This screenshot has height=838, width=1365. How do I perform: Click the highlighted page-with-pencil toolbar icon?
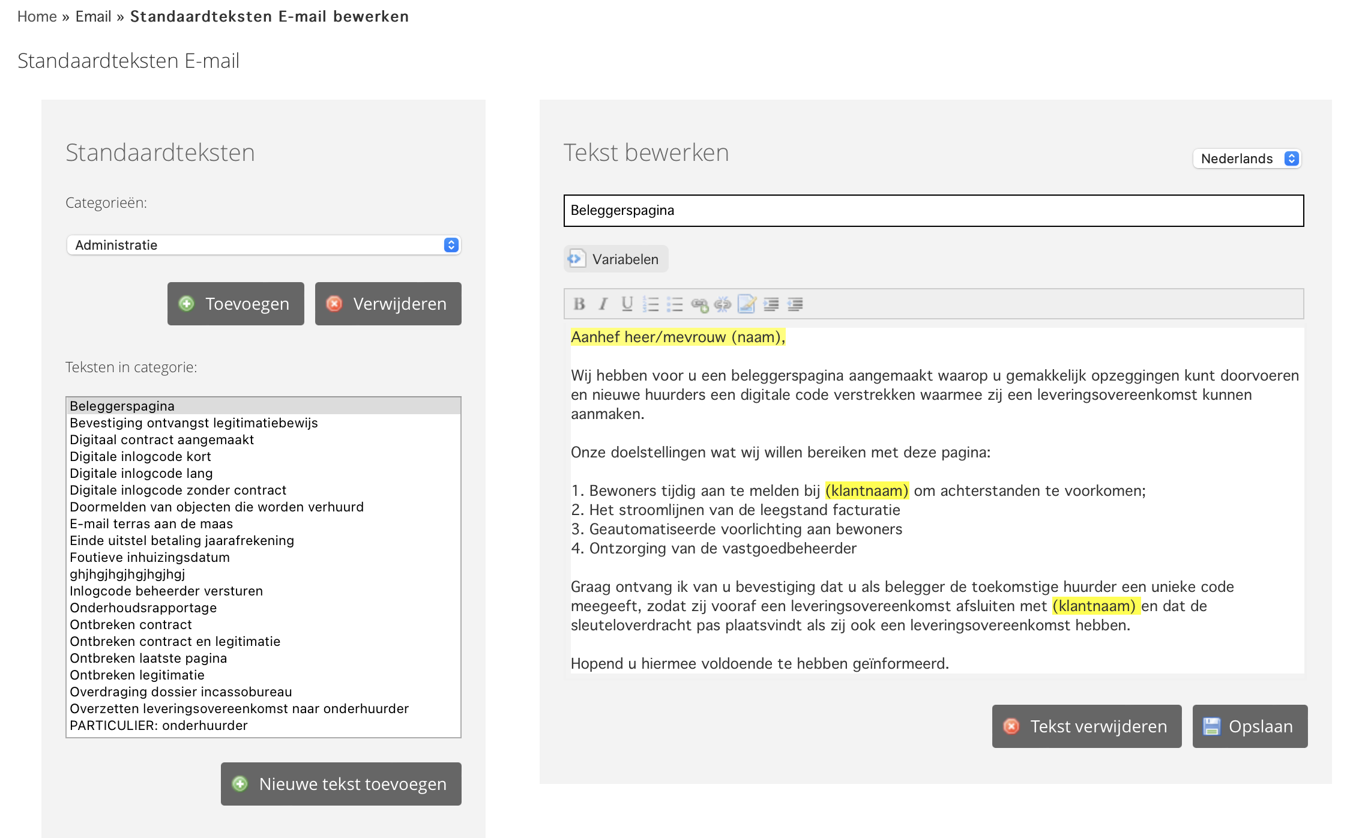pos(747,304)
